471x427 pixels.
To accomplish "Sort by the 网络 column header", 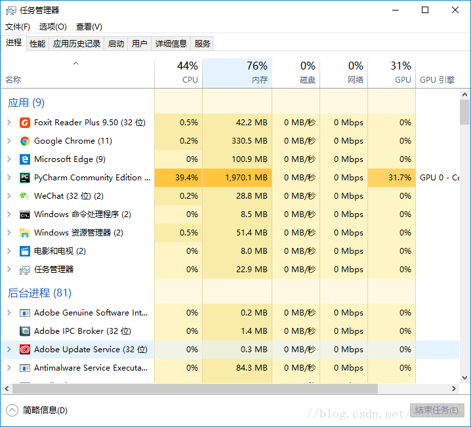I will click(344, 73).
